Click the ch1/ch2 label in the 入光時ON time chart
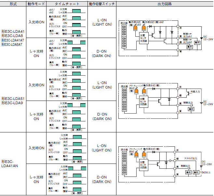Image resolution: width=214 pixels, height=196 pixels. pos(52,11)
